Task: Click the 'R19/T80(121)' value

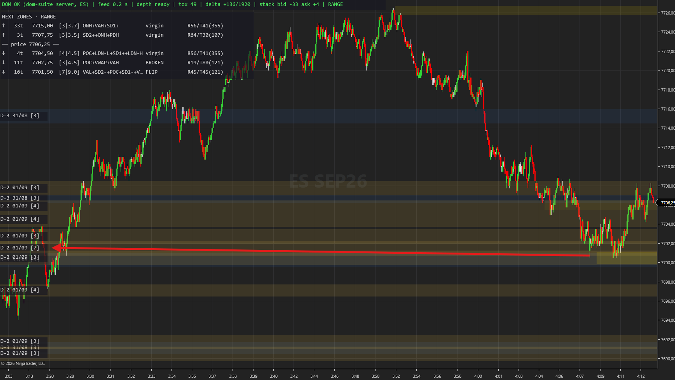Action: [205, 63]
